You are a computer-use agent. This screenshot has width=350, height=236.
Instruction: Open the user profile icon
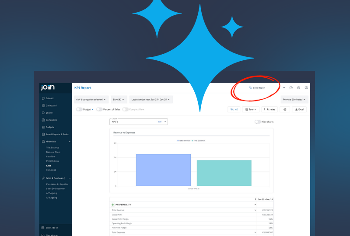point(306,88)
